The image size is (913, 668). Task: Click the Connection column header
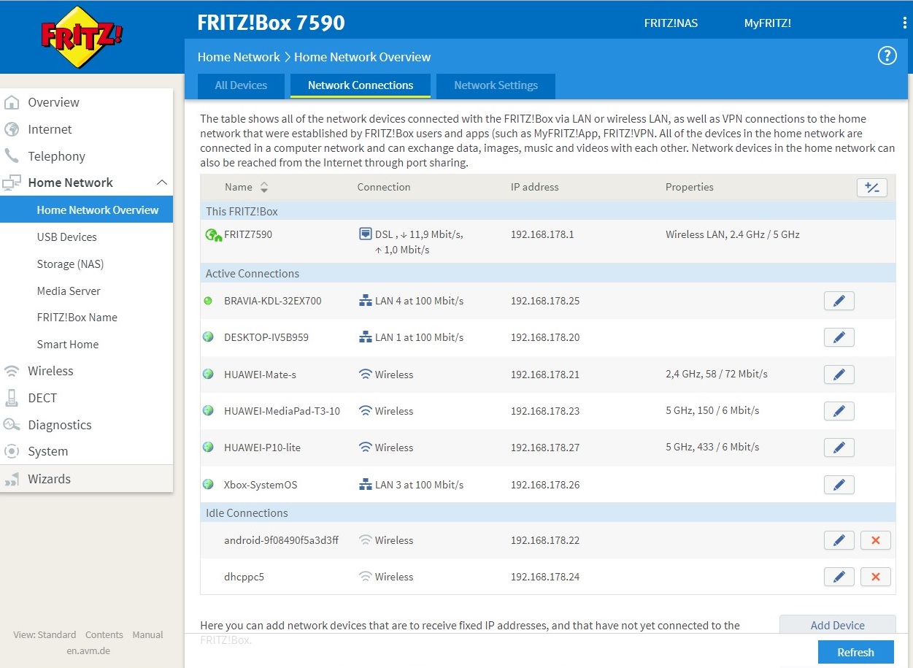tap(384, 188)
